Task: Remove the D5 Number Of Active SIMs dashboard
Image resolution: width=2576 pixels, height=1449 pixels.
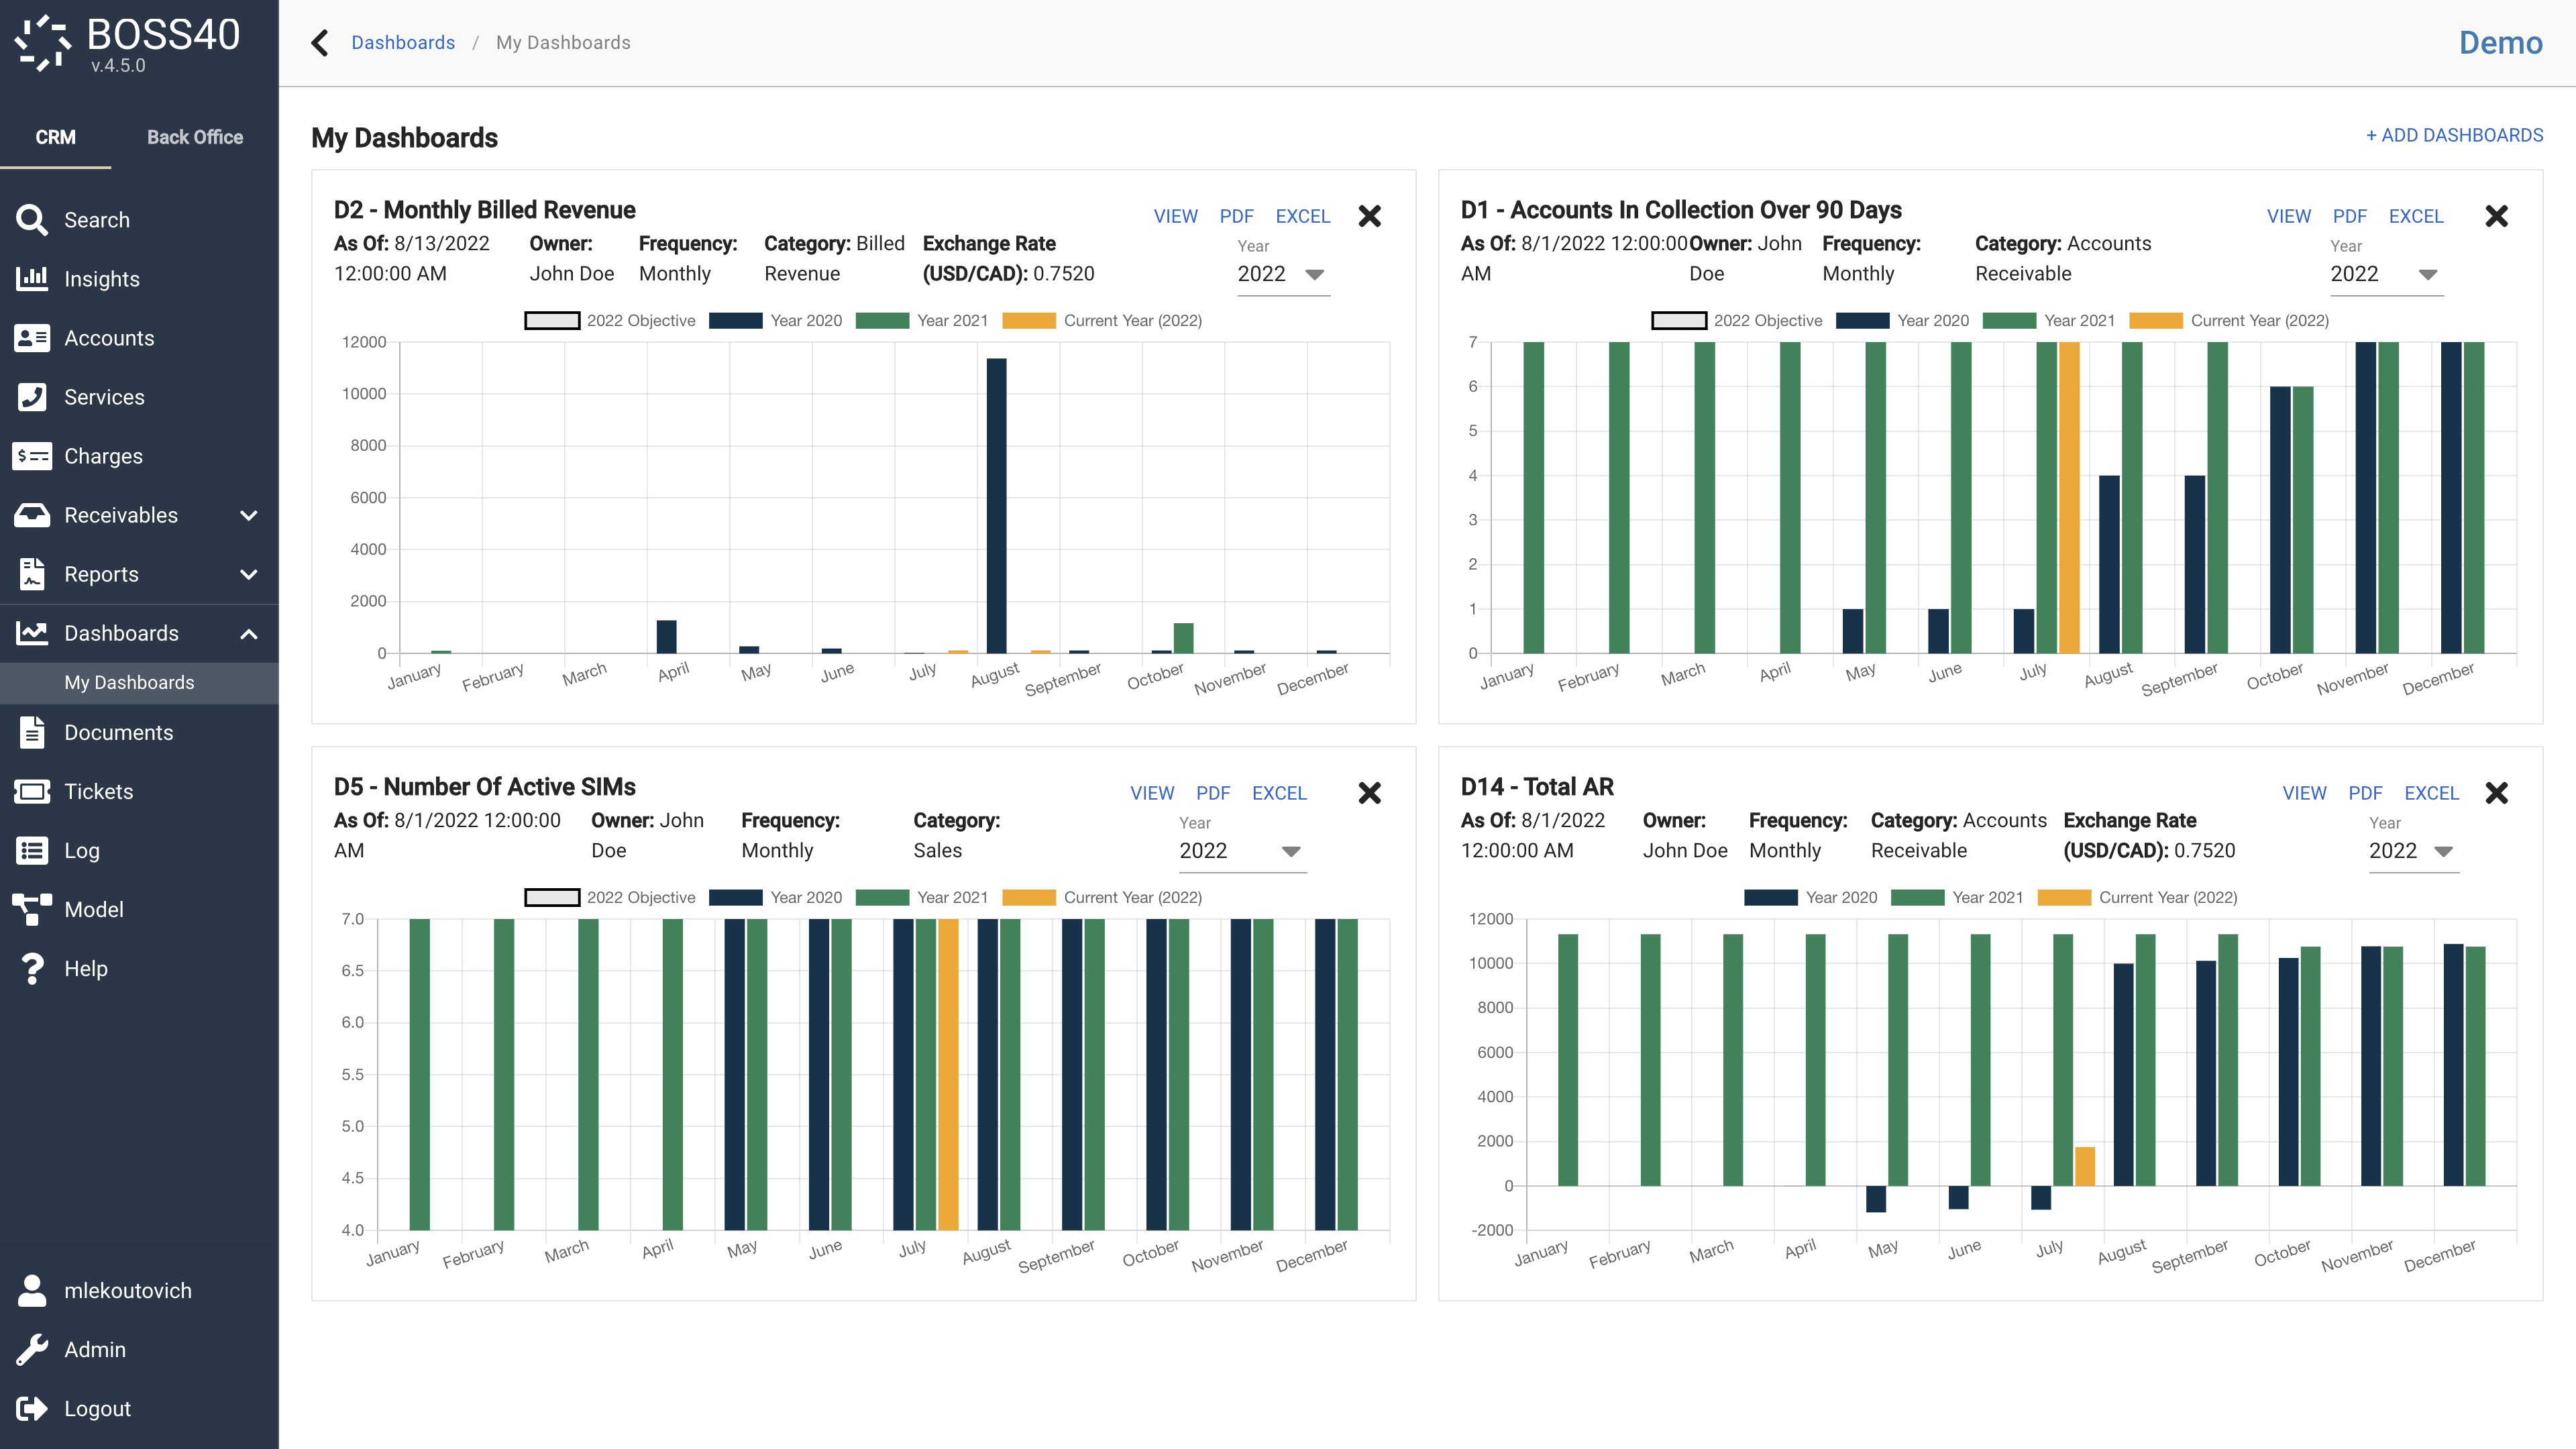Action: [1369, 794]
